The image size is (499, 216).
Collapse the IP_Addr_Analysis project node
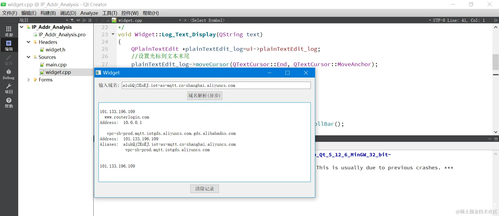[x=22, y=27]
